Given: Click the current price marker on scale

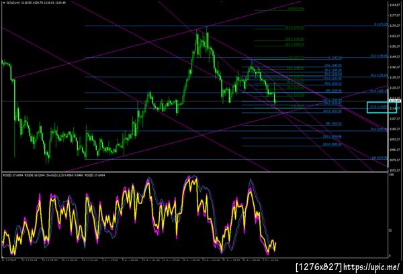Looking at the screenshot, I should point(395,101).
